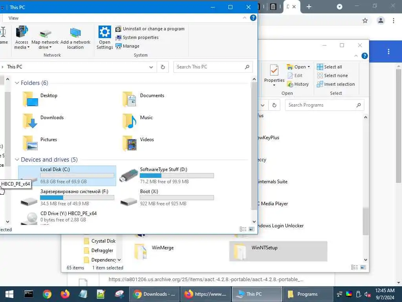The width and height of the screenshot is (402, 302).
Task: Click Select none in Programs window
Action: 332,75
